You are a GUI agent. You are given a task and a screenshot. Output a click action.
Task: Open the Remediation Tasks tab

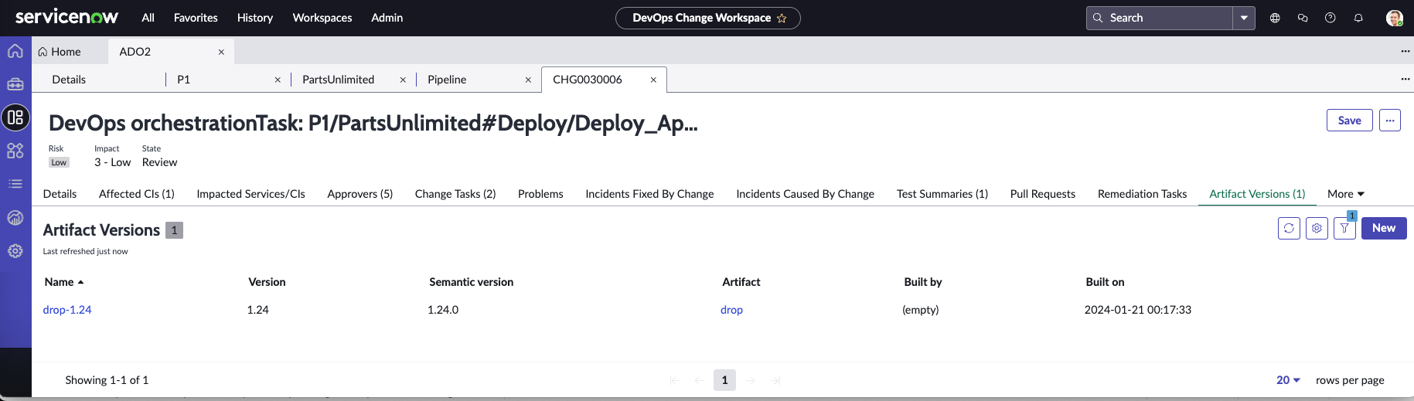[x=1142, y=194]
